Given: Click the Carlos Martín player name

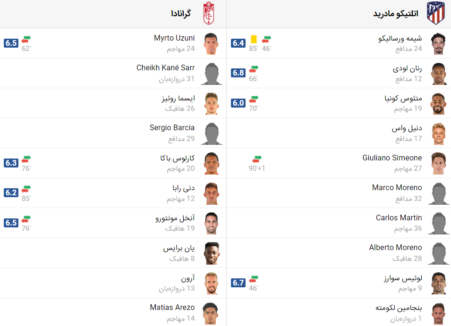Looking at the screenshot, I should [x=399, y=217].
